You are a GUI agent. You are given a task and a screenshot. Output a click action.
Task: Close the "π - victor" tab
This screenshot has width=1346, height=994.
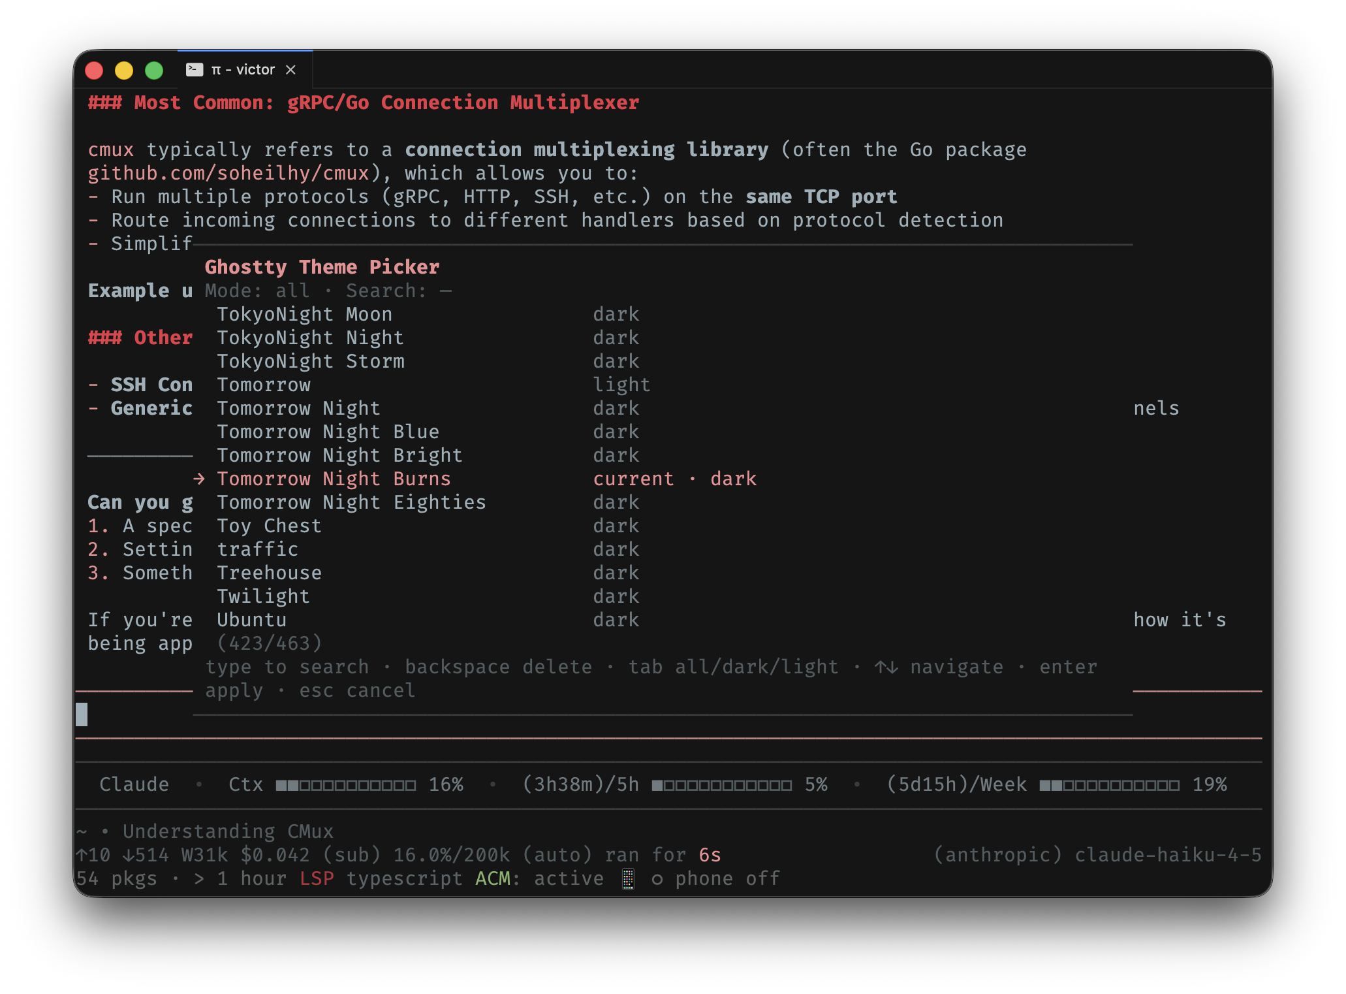(x=291, y=70)
